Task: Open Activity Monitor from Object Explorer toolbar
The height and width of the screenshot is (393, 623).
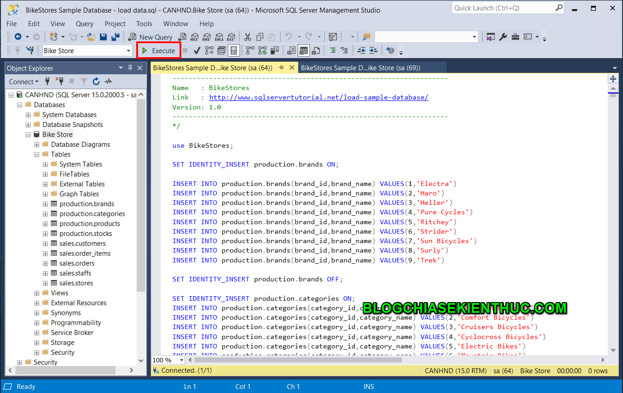Action: point(108,81)
